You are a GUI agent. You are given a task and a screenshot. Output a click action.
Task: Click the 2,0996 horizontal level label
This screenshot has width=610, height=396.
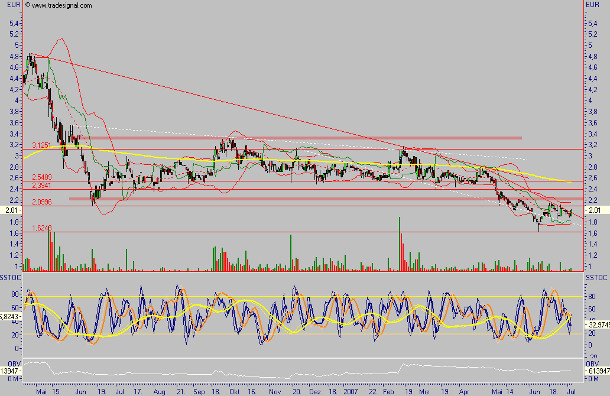coord(41,202)
